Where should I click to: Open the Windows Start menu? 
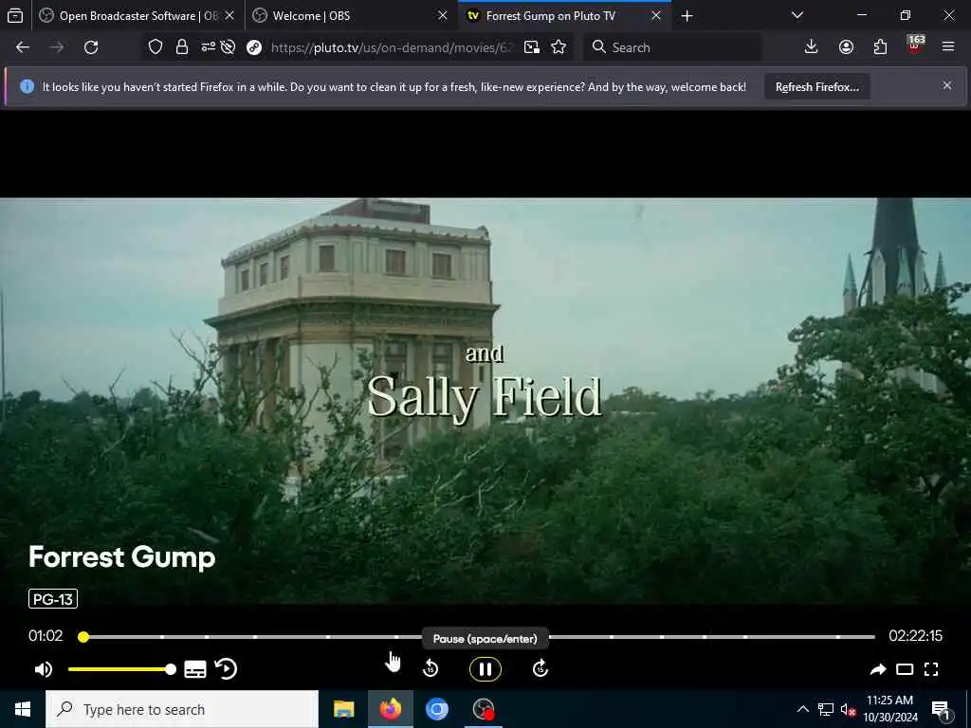[x=23, y=709]
